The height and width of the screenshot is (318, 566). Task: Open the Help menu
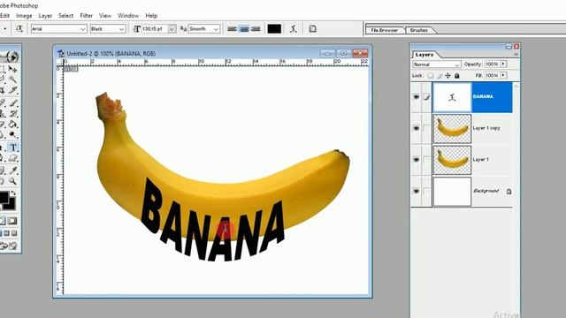tap(151, 16)
